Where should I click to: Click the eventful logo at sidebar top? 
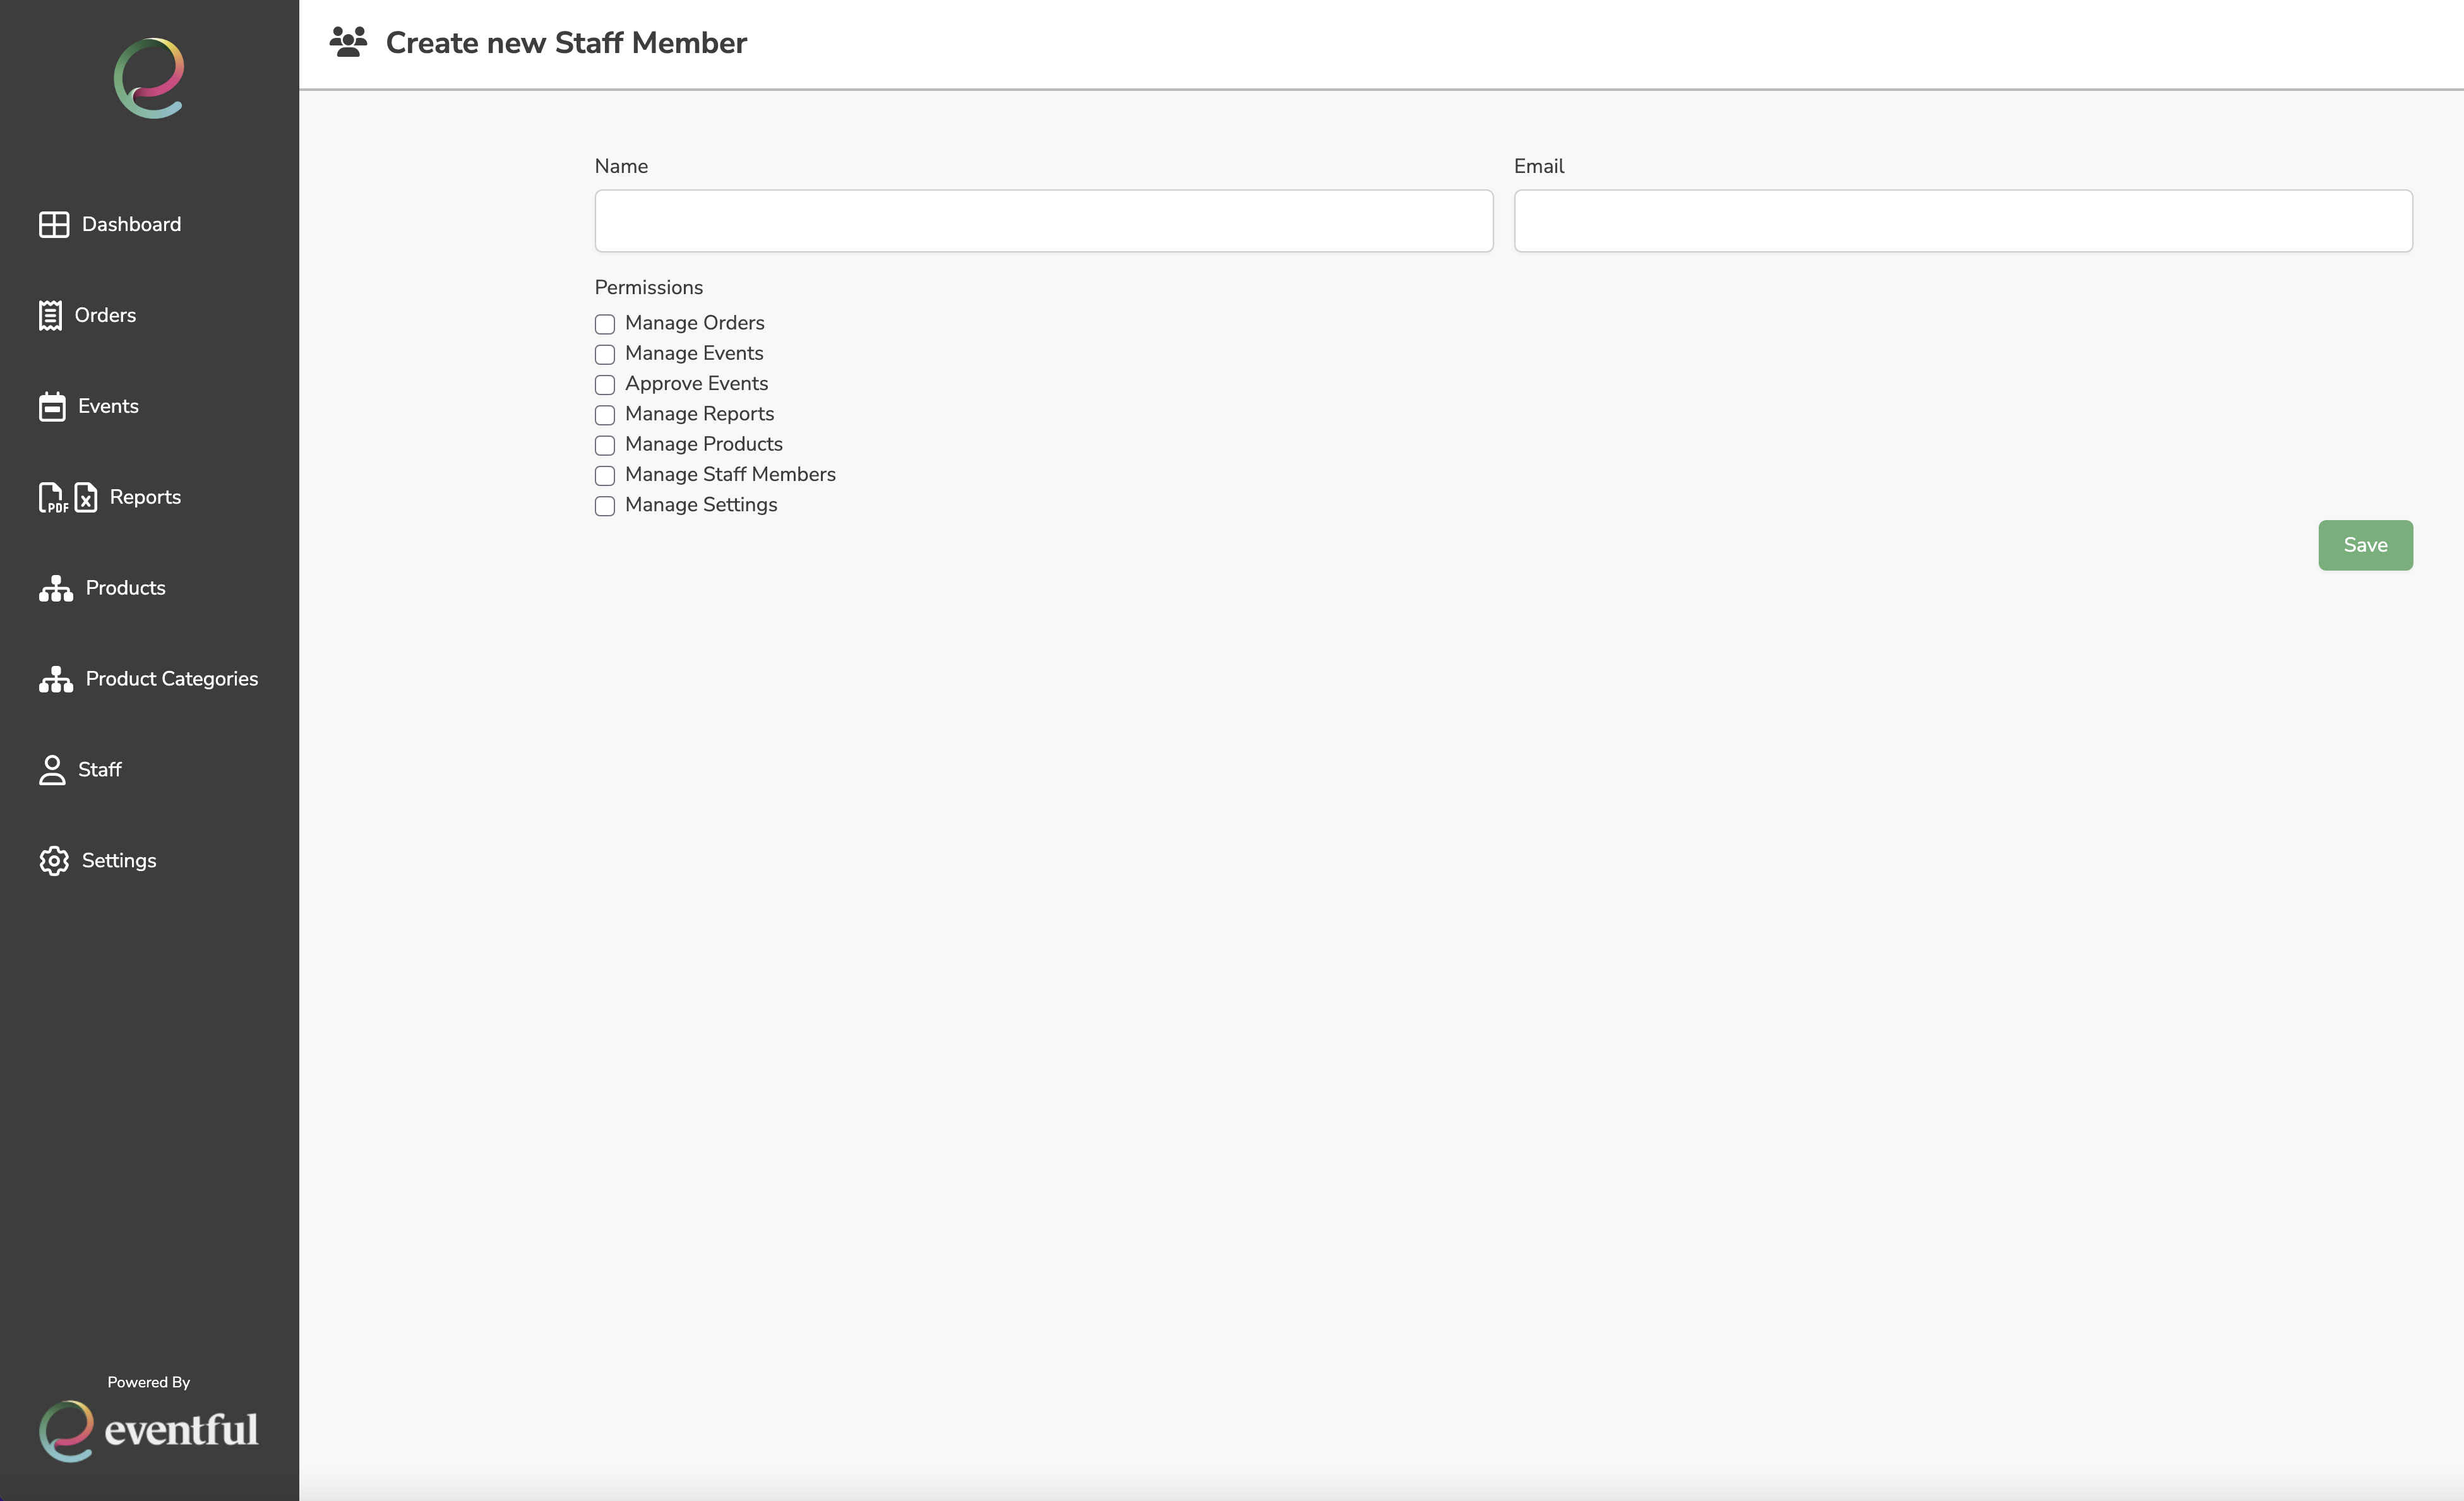point(149,78)
